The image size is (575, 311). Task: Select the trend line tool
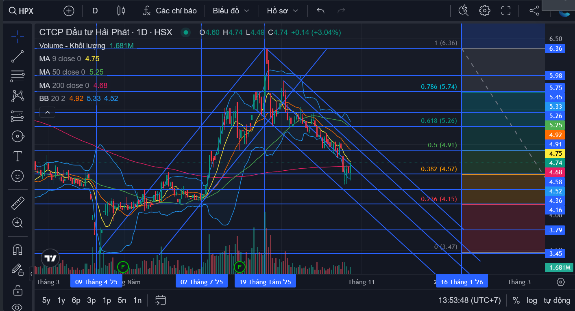[17, 56]
